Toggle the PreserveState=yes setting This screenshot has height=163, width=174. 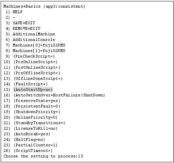click(37, 101)
